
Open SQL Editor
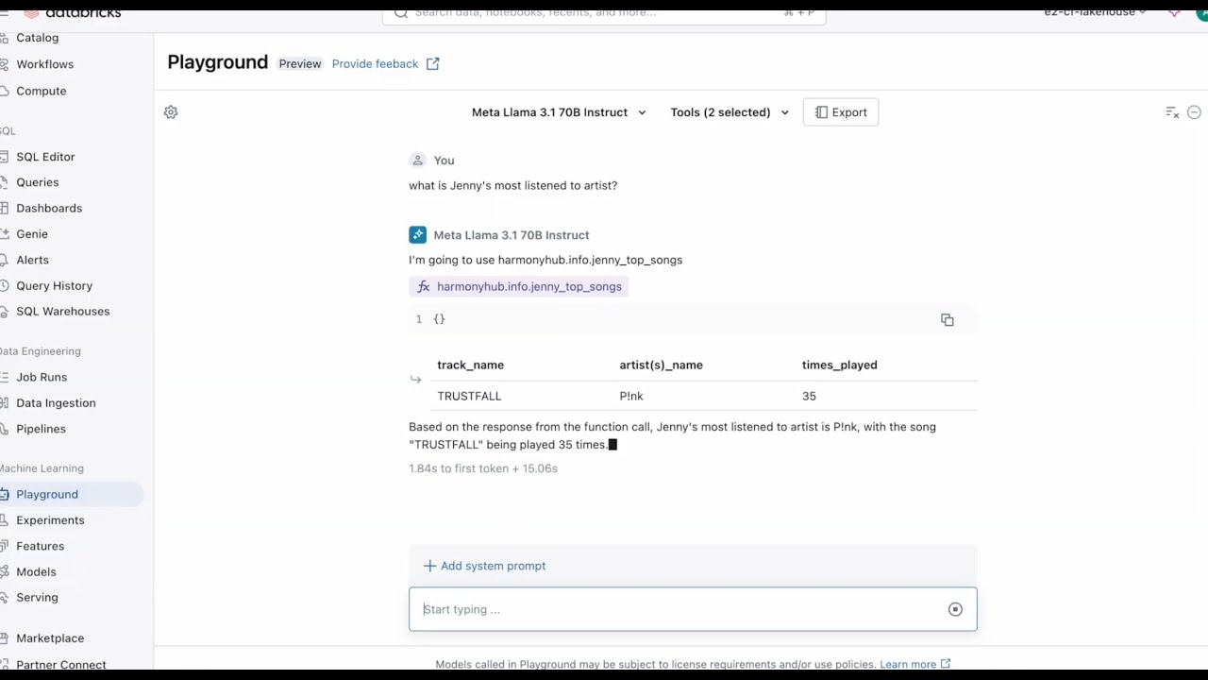pyautogui.click(x=45, y=157)
